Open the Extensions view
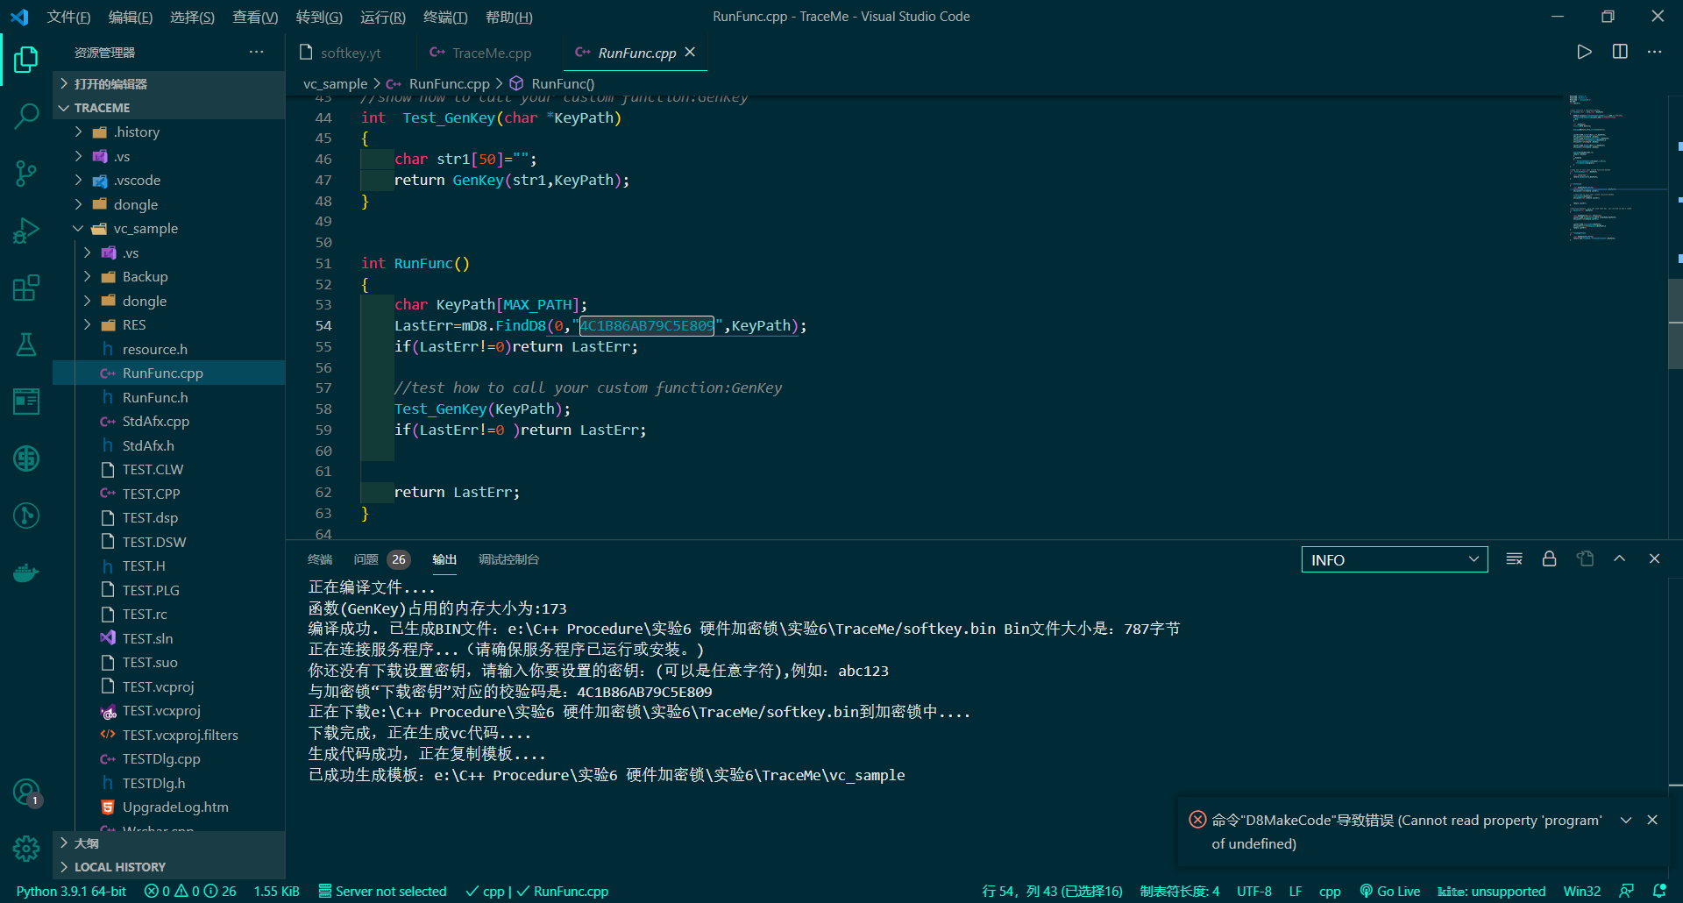 point(26,288)
